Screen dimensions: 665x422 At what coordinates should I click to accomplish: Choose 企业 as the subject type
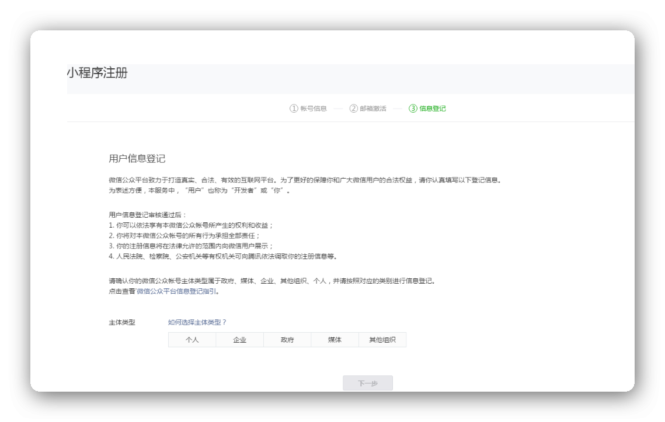[239, 340]
